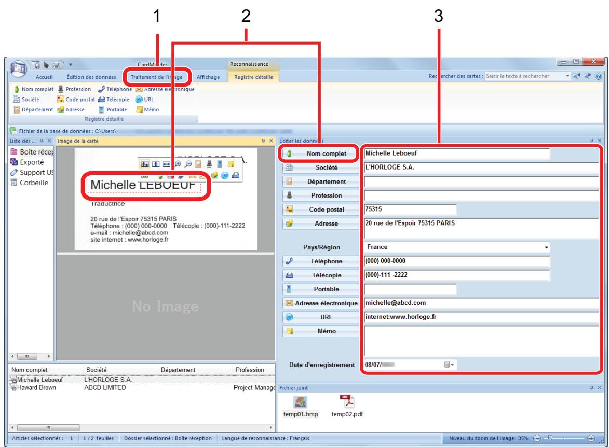The width and height of the screenshot is (609, 447).
Task: Click zoom in plus button in status bar
Action: pyautogui.click(x=591, y=438)
